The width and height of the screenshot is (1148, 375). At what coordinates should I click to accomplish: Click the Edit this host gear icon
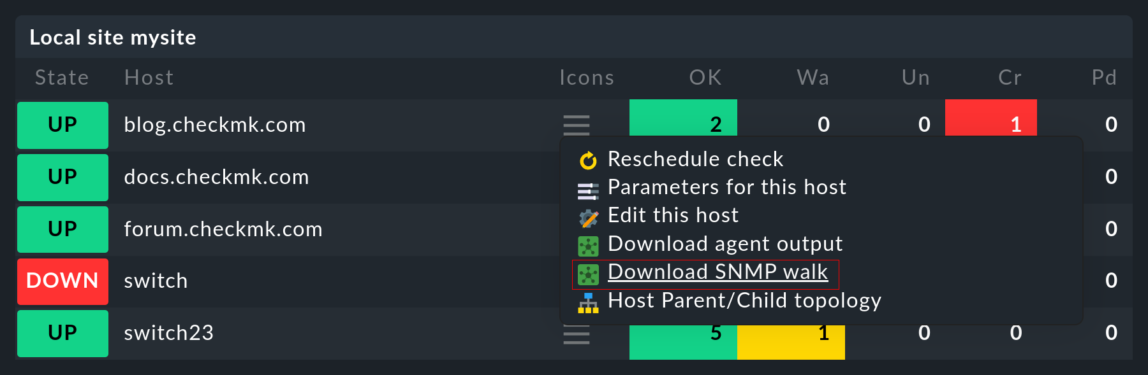588,218
